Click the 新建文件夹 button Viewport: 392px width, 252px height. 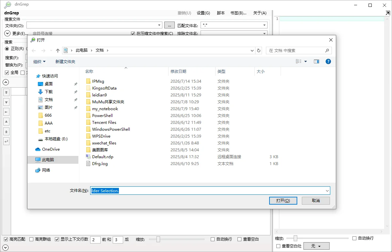(x=65, y=61)
